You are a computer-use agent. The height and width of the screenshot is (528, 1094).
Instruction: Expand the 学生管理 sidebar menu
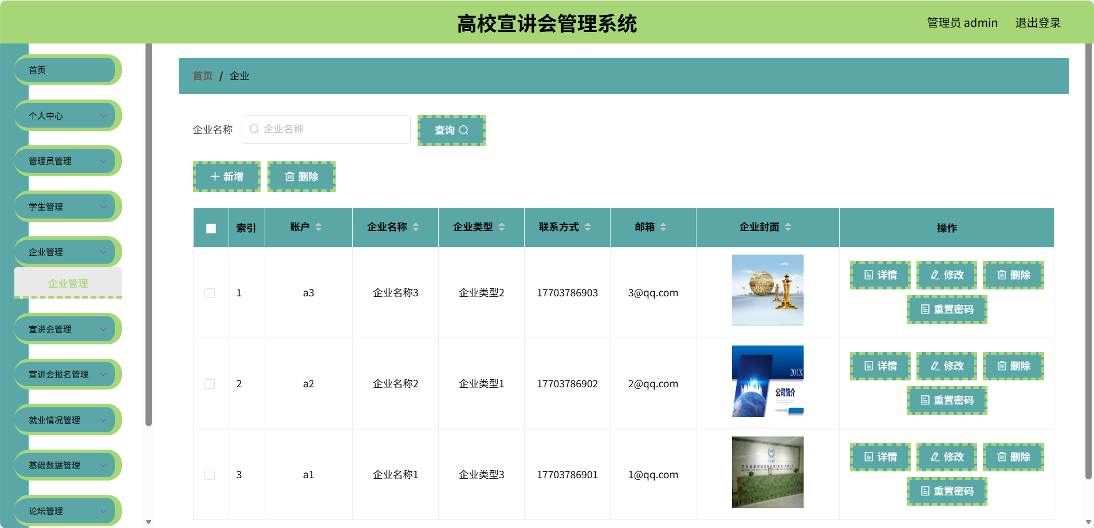point(68,207)
